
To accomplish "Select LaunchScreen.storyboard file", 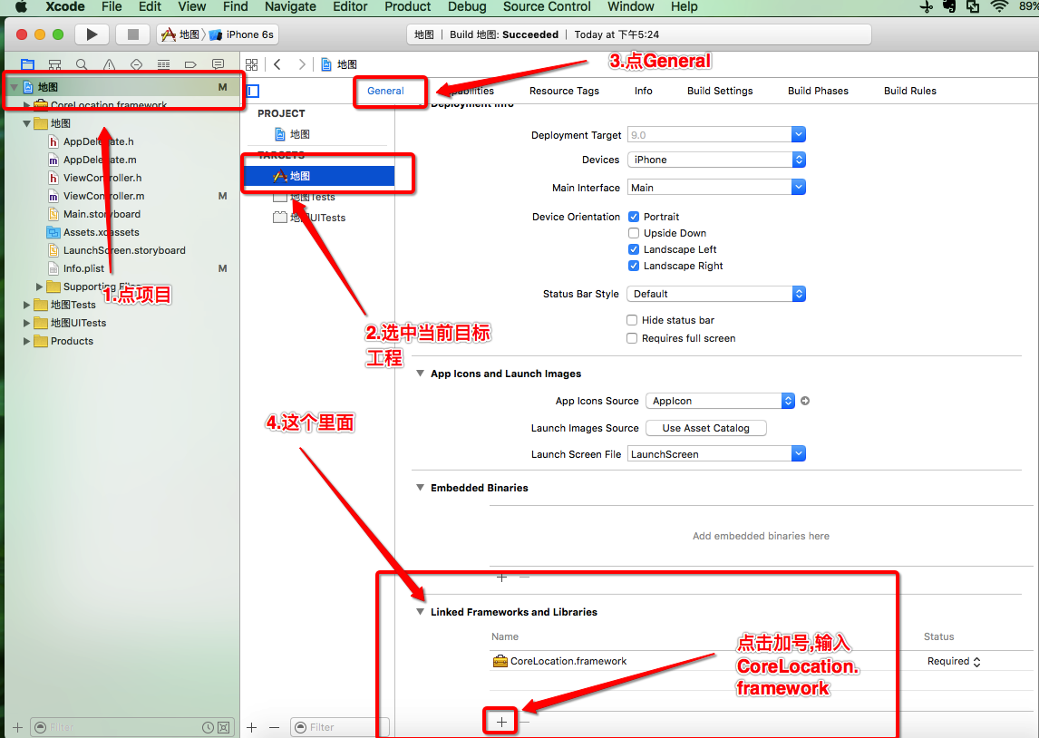I will click(124, 250).
